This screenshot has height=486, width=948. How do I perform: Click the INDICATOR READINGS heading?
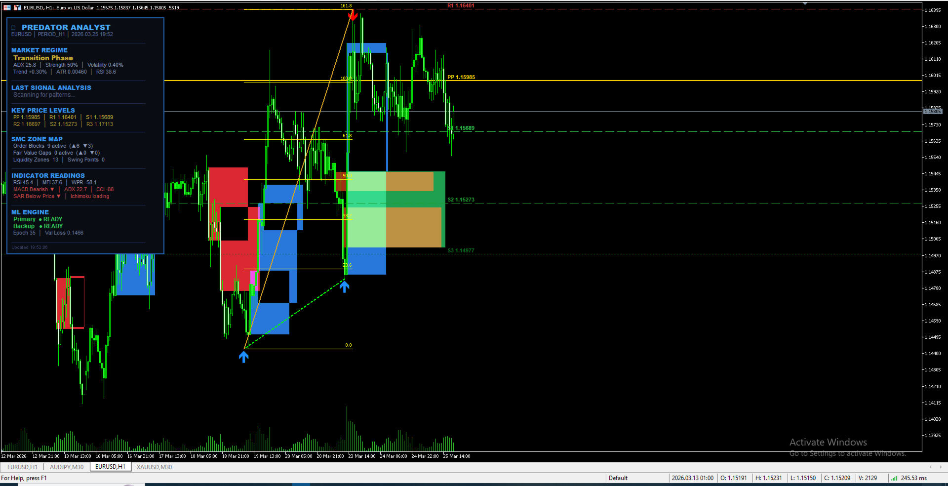(x=48, y=176)
